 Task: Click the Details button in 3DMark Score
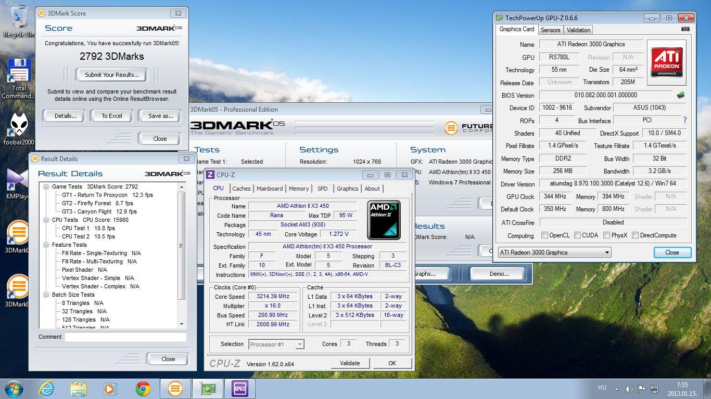[66, 116]
